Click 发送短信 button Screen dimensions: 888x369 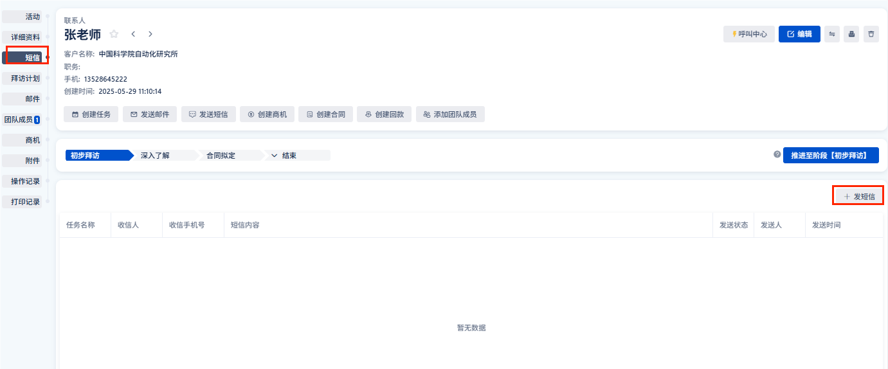coord(208,114)
